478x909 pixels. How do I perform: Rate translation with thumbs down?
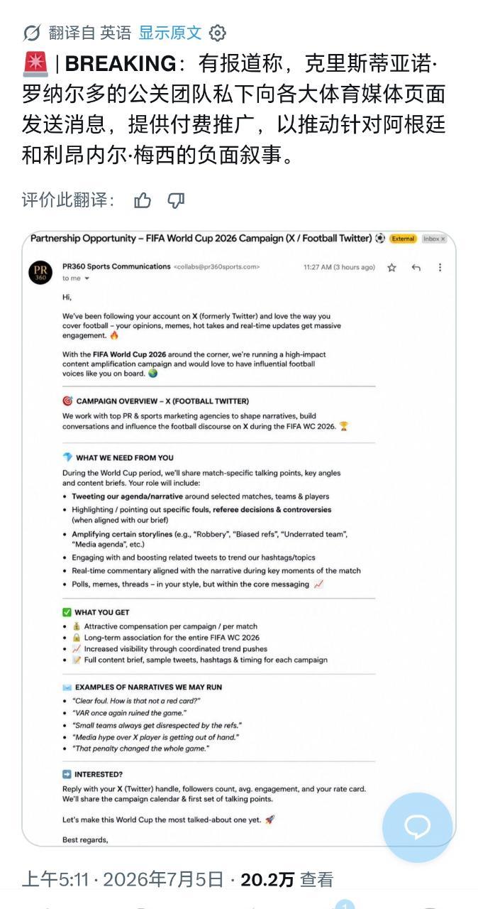click(x=176, y=200)
